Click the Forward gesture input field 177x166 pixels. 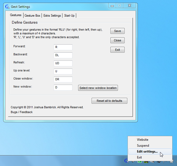click(x=63, y=47)
